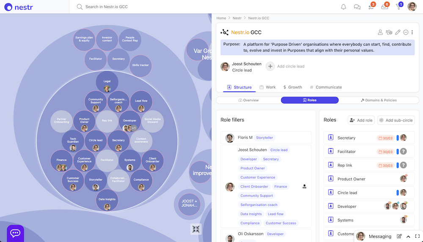Viewport: 423px width, 242px height.
Task: Click the purpose description text
Action: 327,47
